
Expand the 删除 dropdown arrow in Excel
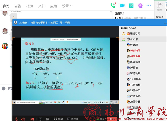point(159,13)
